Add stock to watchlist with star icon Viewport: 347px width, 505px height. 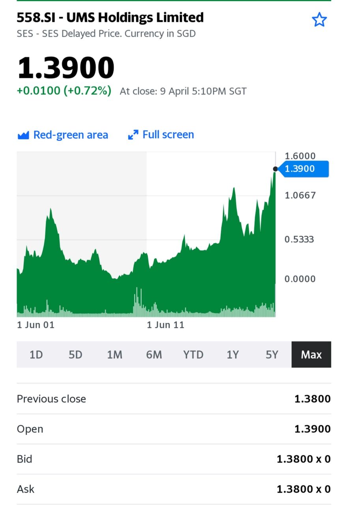[x=319, y=19]
